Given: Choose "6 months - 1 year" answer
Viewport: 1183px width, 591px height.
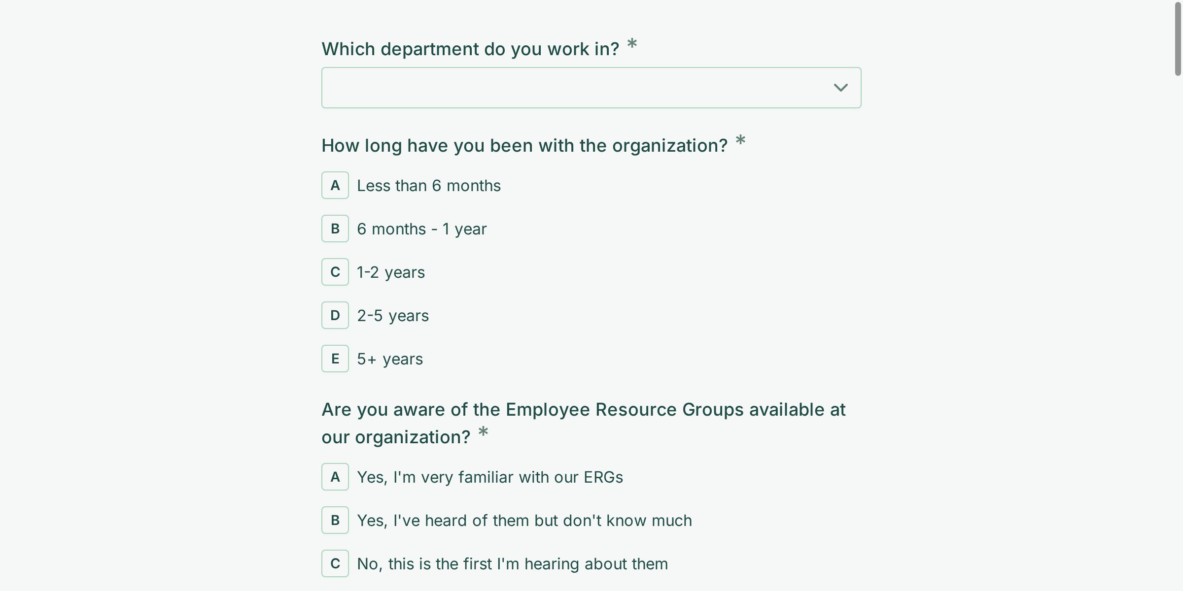Looking at the screenshot, I should [x=421, y=229].
